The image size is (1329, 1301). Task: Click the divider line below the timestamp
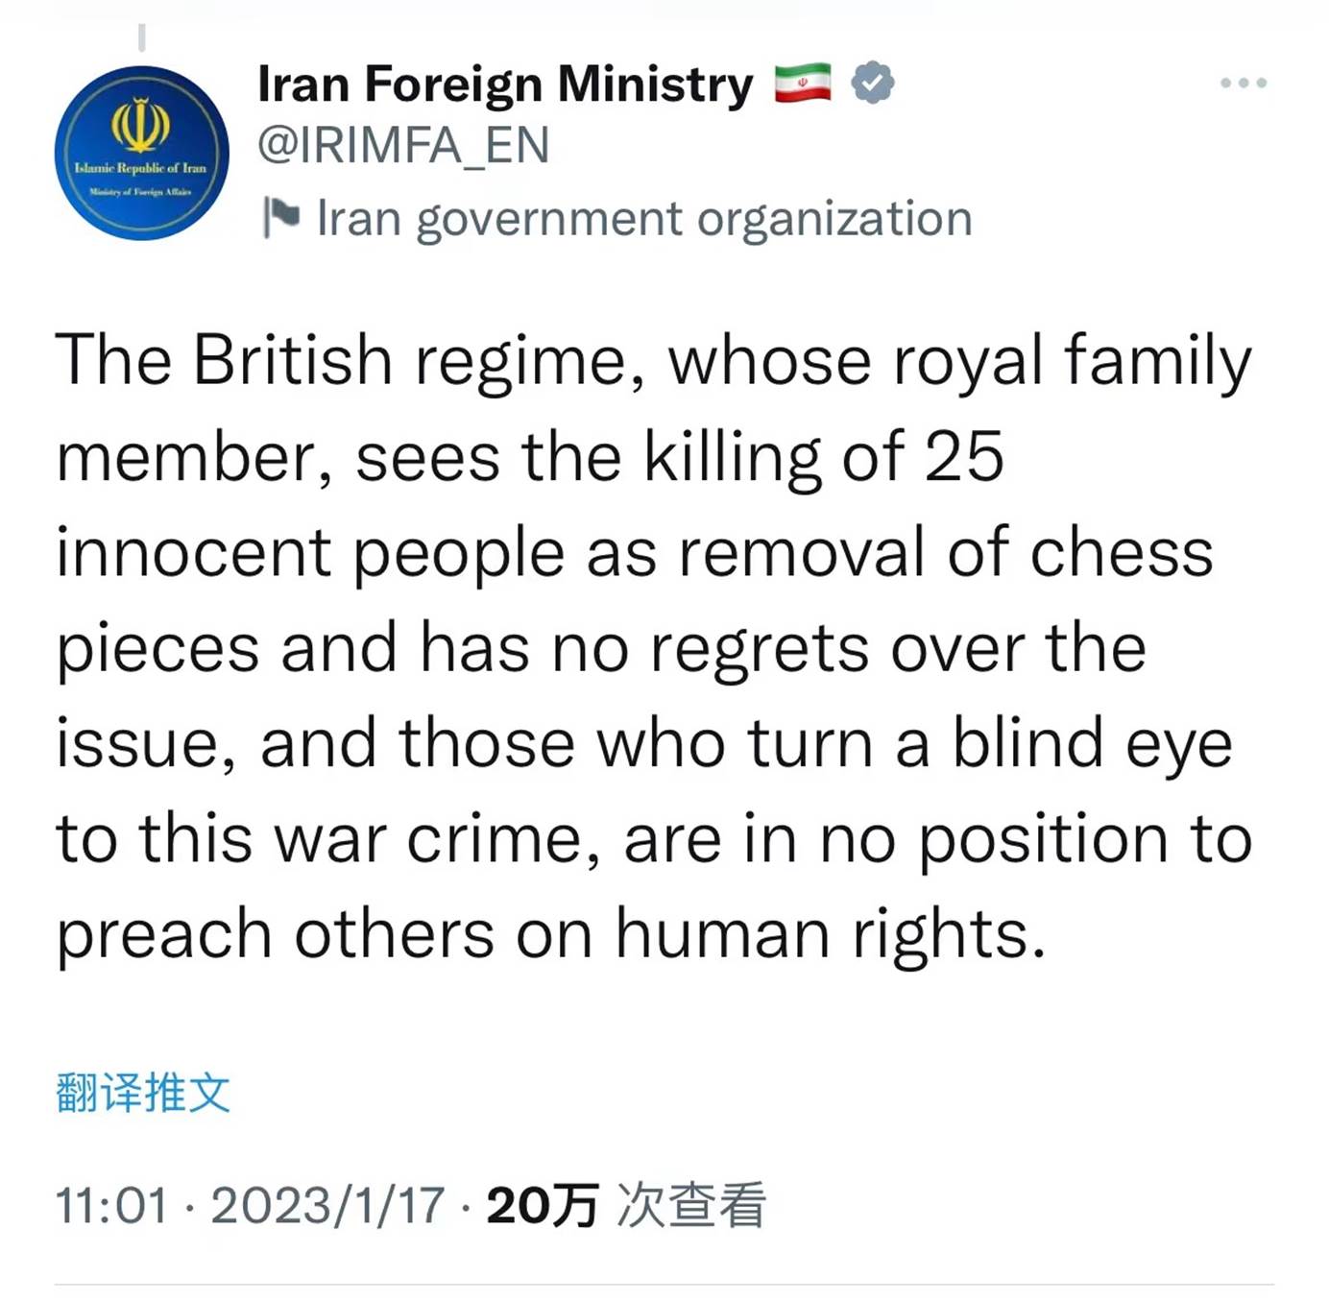[x=664, y=1284]
